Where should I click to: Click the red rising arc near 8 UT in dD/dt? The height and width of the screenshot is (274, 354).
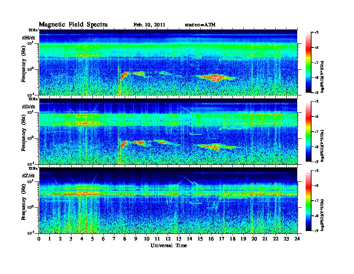point(124,145)
